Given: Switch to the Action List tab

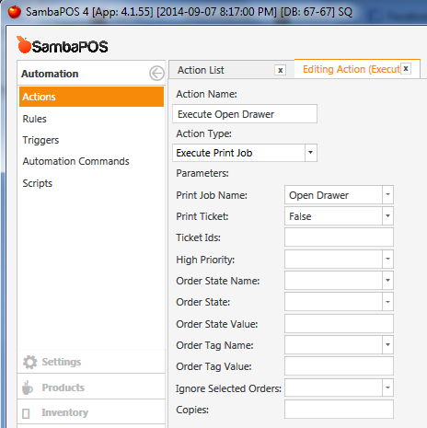Looking at the screenshot, I should pyautogui.click(x=201, y=70).
